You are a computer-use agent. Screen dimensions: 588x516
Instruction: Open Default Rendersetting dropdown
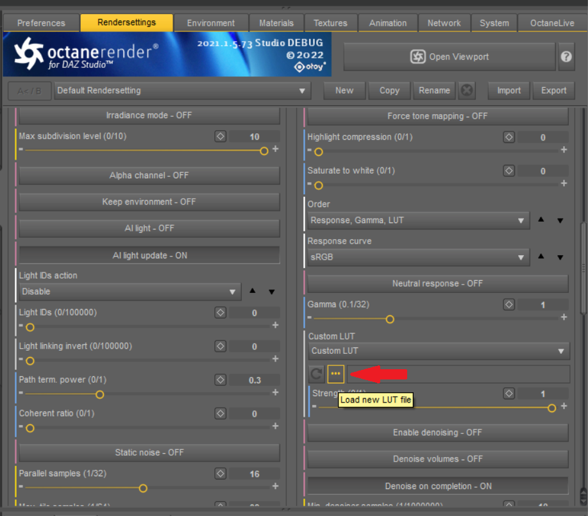coord(183,91)
